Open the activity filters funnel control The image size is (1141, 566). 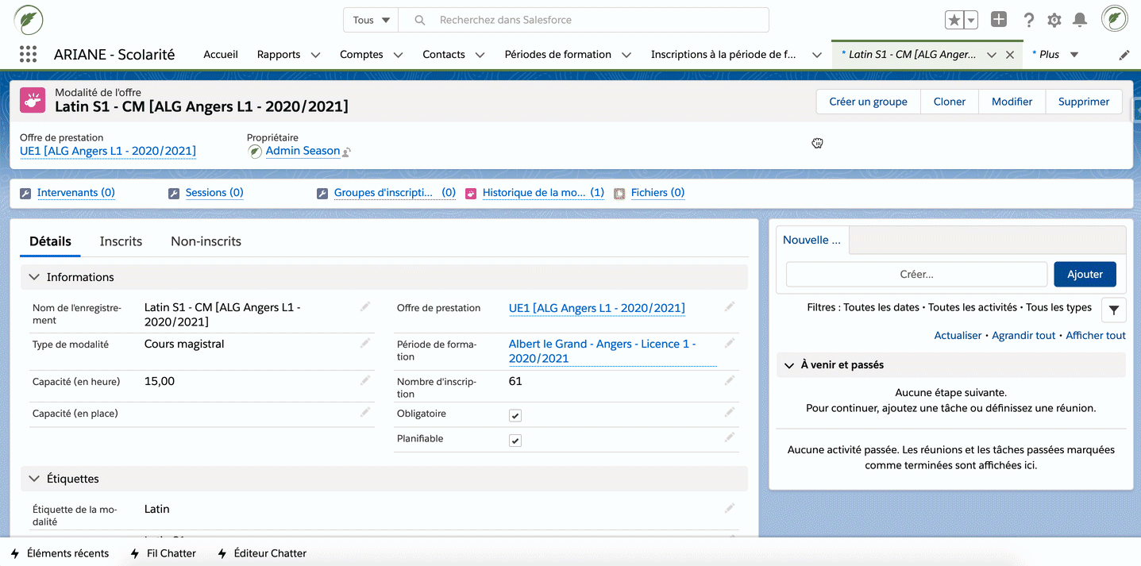click(x=1112, y=310)
